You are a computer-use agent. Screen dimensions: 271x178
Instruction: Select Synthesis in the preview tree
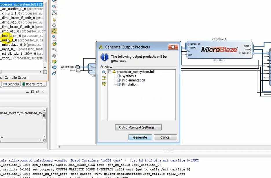click(x=129, y=76)
